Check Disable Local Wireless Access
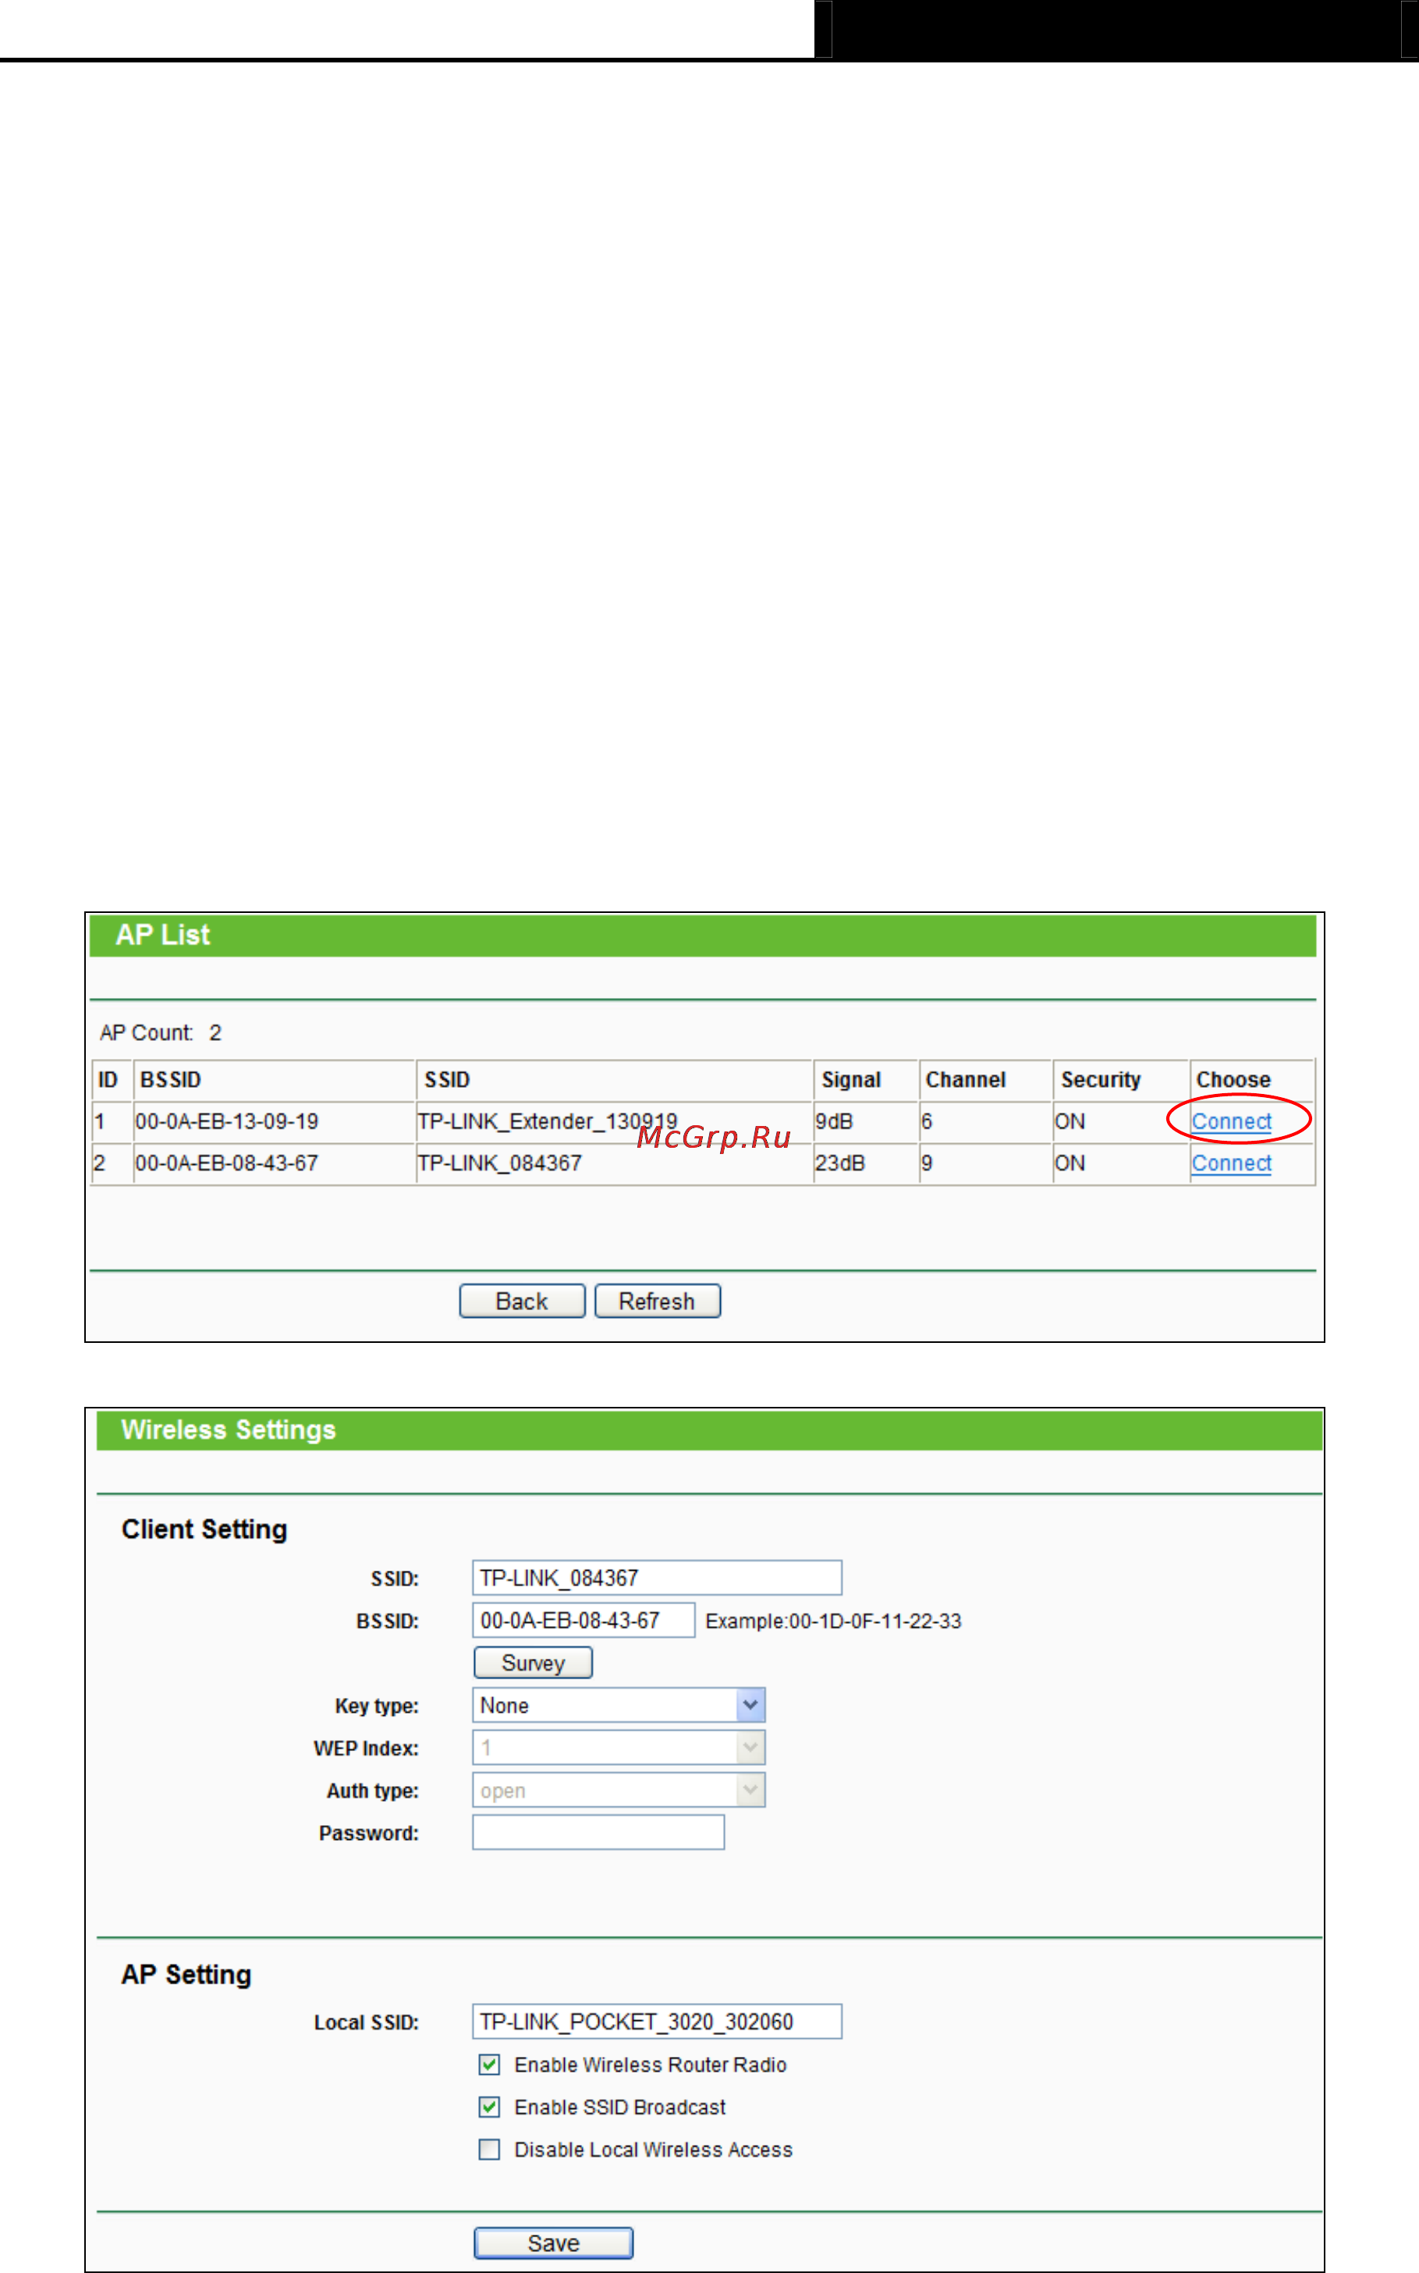The height and width of the screenshot is (2273, 1419). (489, 2149)
